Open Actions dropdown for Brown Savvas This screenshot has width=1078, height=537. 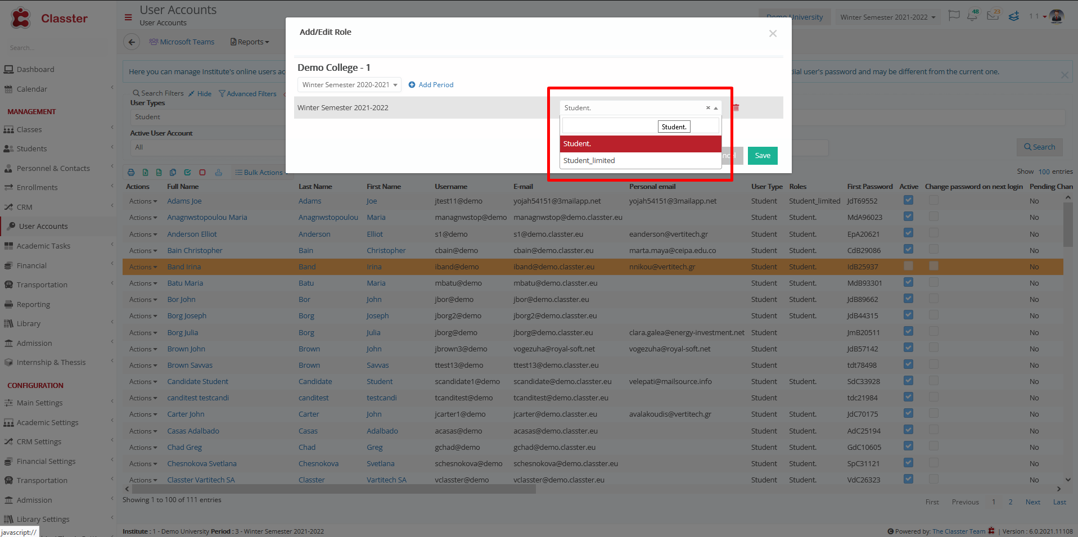point(143,365)
